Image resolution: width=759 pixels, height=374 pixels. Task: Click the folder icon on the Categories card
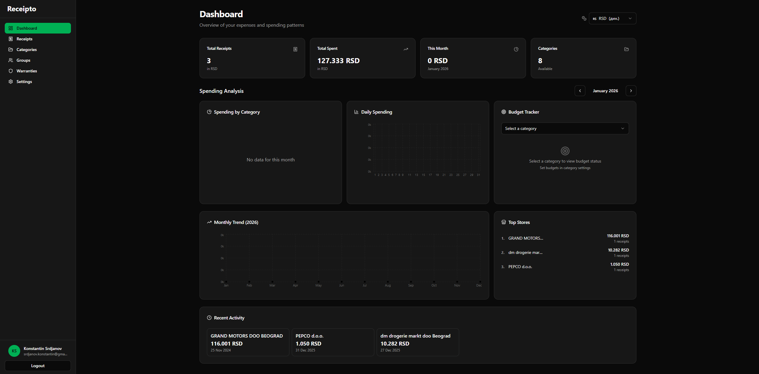point(626,49)
